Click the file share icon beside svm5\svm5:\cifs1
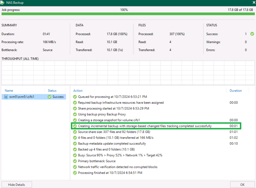 (x=6, y=97)
